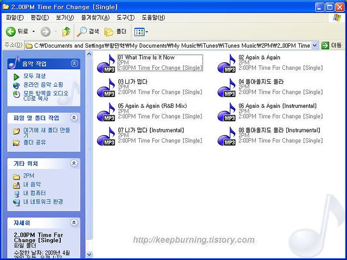Image resolution: width=347 pixels, height=260 pixels.
Task: Click Shop for music online (온라인 음악 쇼핑)
Action: (43, 85)
